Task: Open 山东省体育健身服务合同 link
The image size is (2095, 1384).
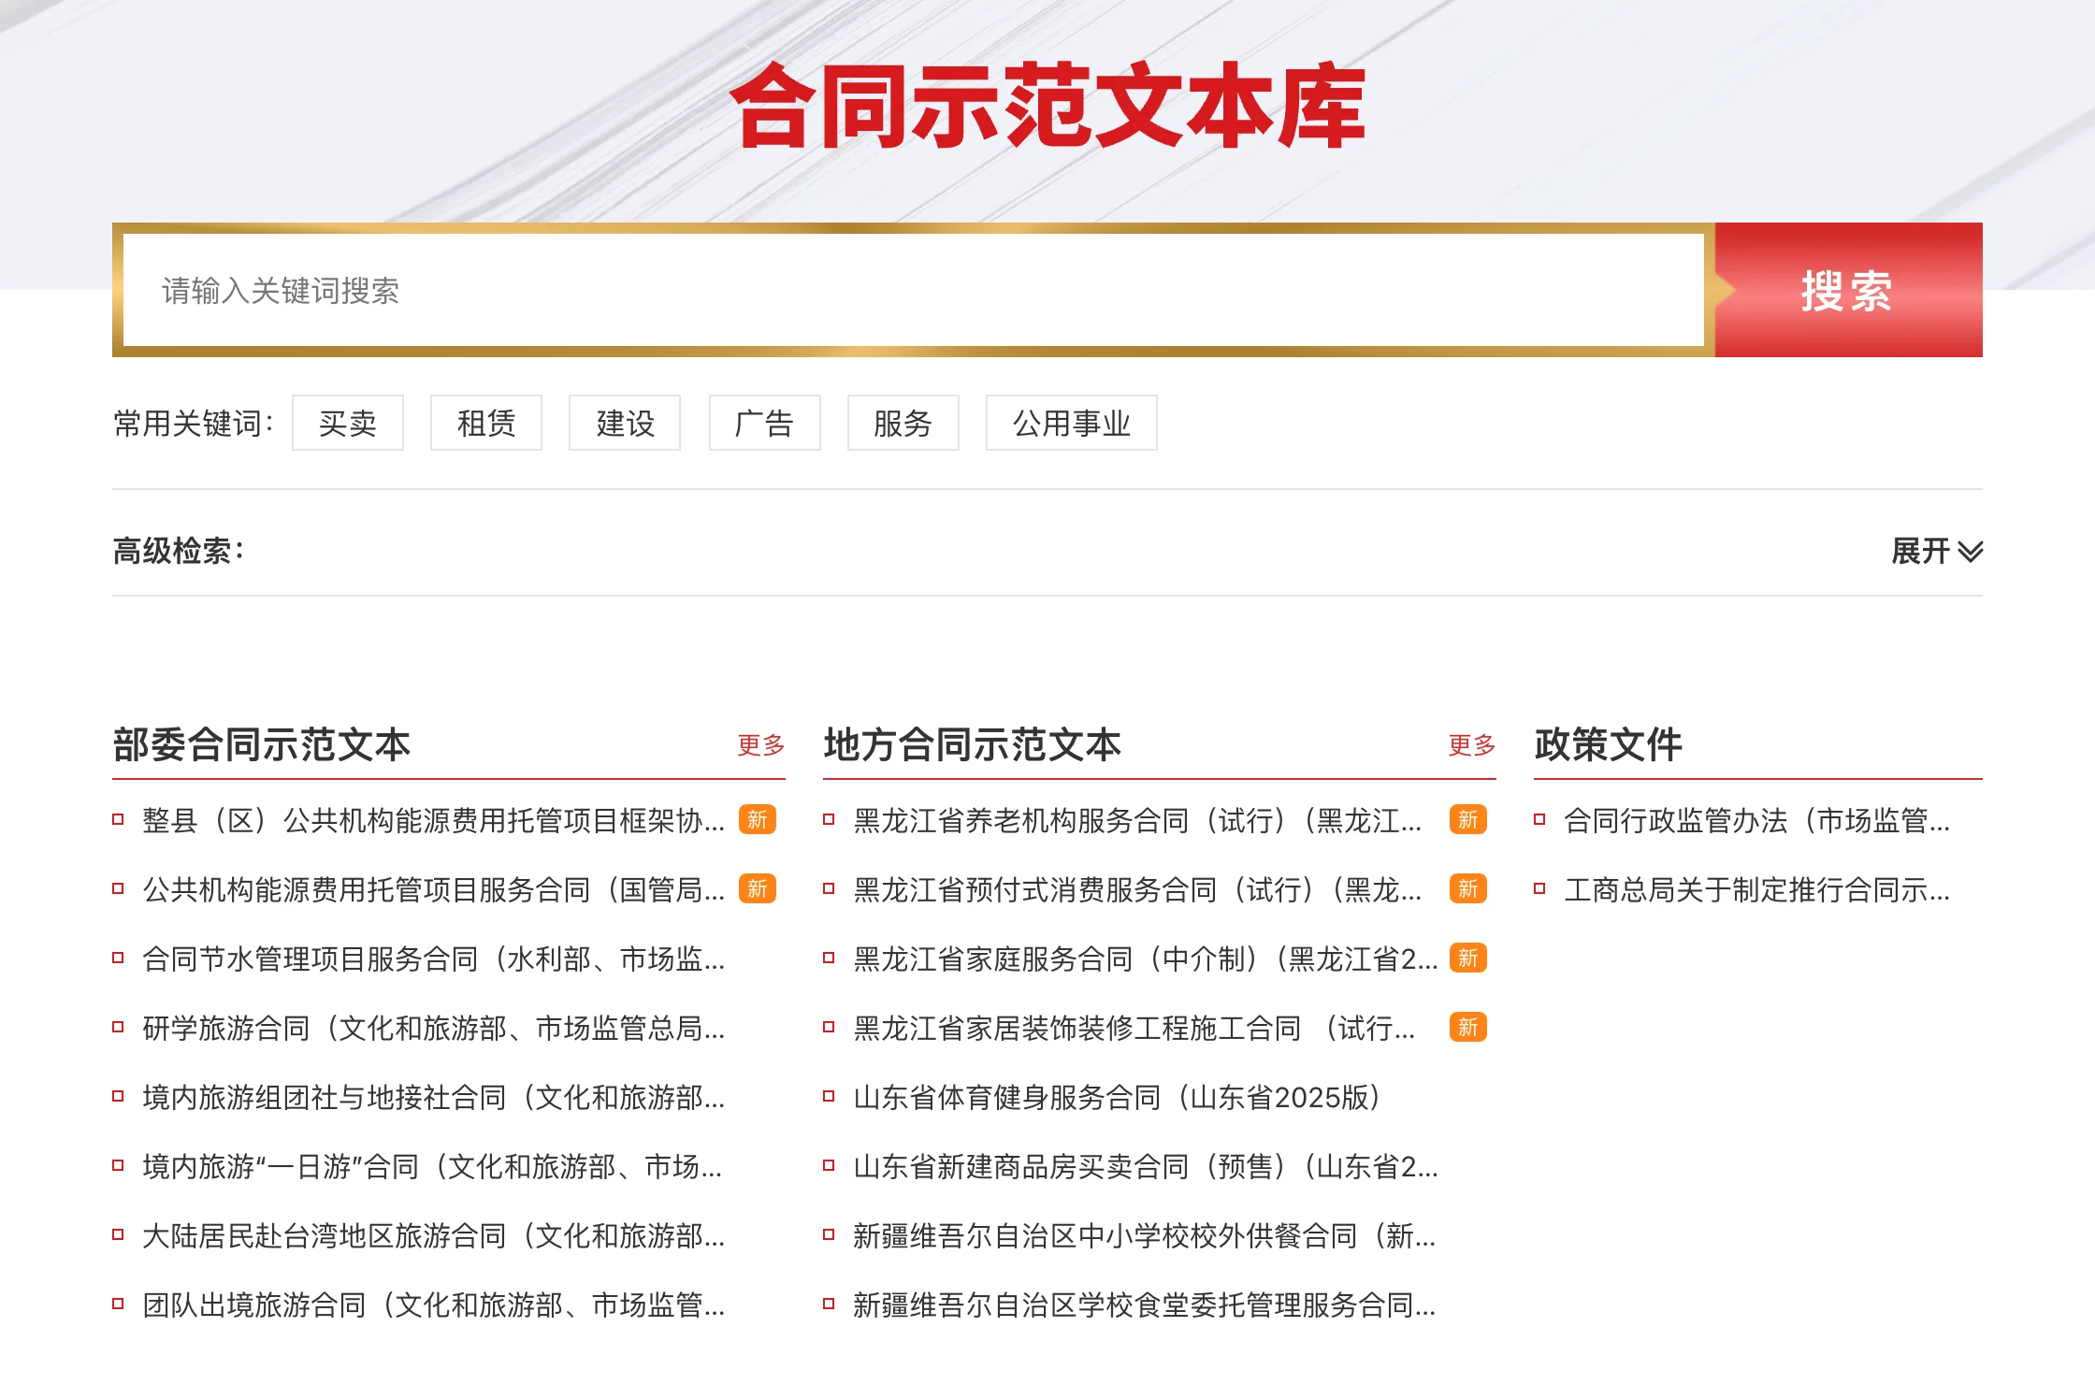Action: 1117,1097
